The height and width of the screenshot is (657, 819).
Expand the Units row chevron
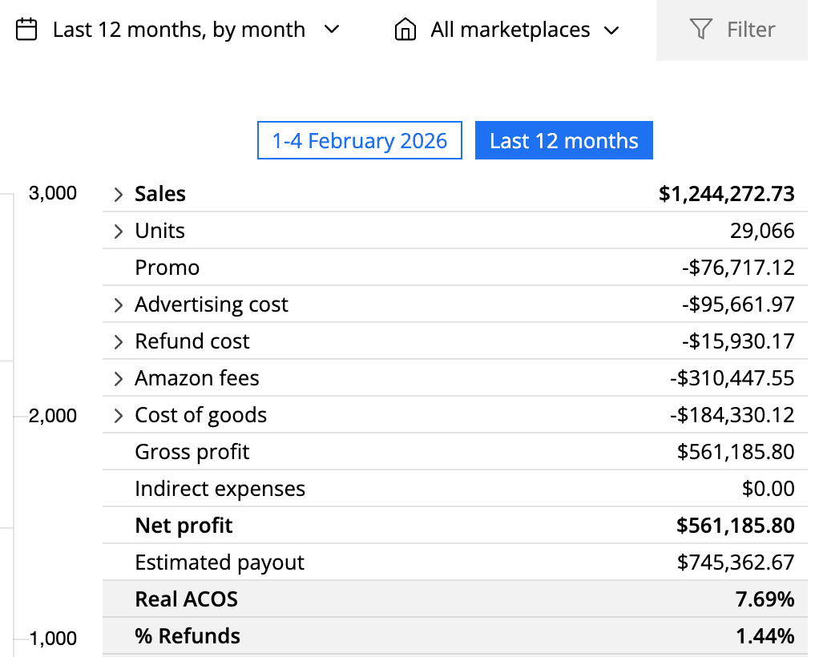pos(119,232)
